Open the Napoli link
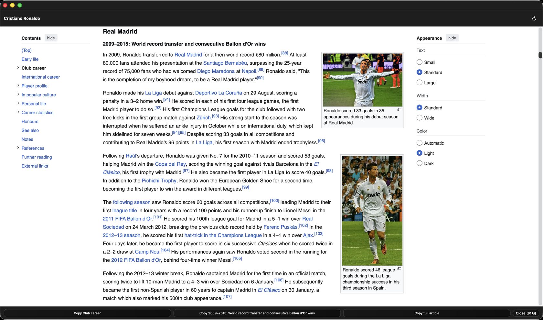The width and height of the screenshot is (543, 320). [x=249, y=71]
